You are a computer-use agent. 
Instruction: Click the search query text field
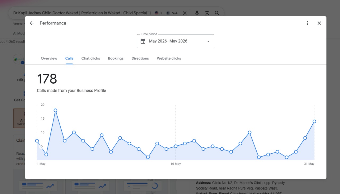[x=80, y=13]
